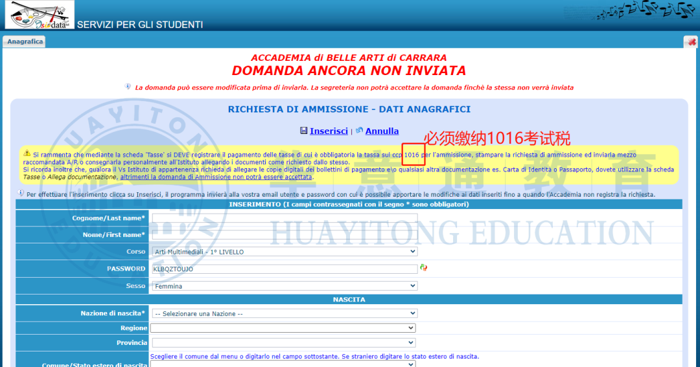Click the 'DOMANDA ANCORA NON INVIATA' heading

349,71
